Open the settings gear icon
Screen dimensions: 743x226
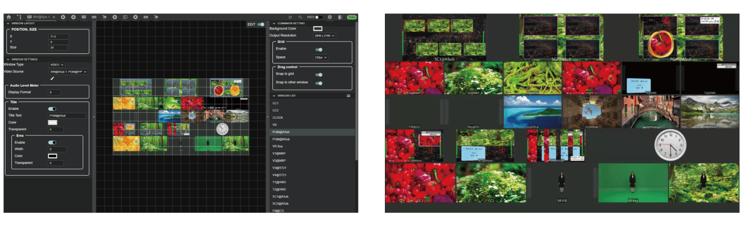click(330, 17)
